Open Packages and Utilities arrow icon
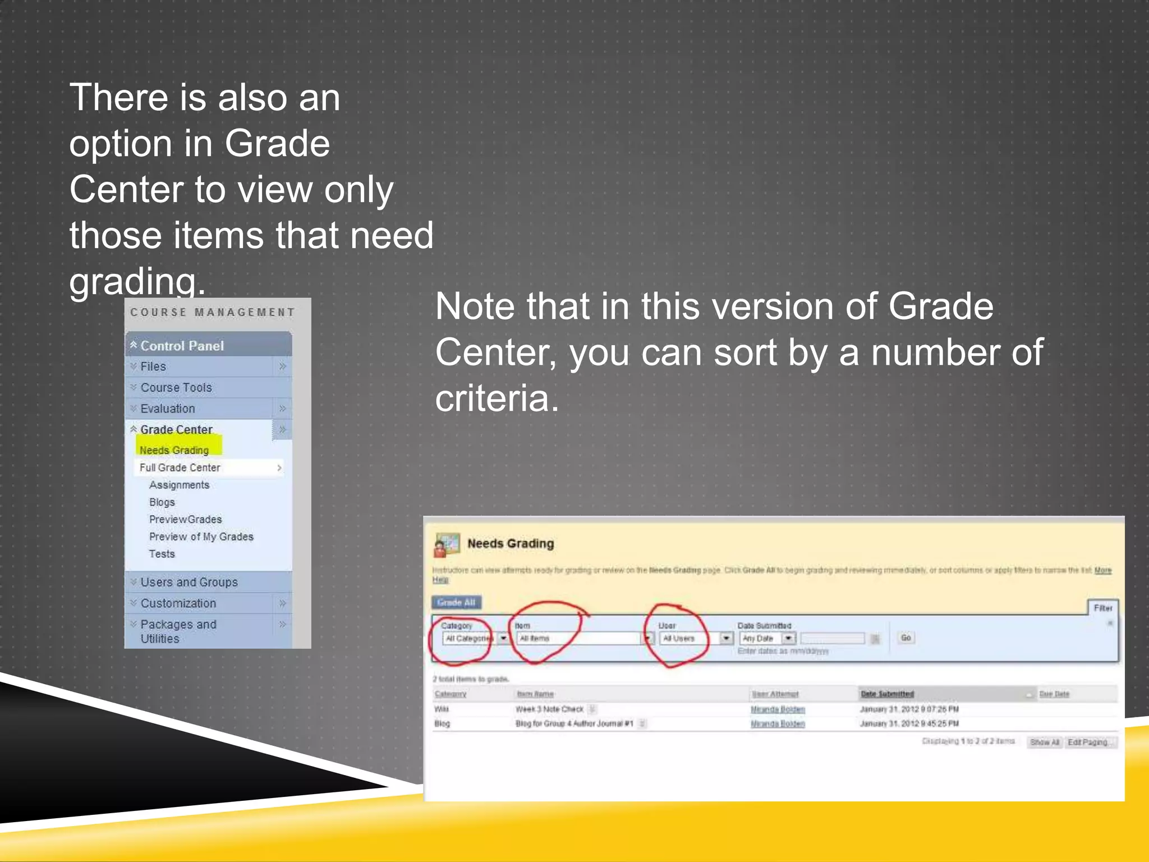This screenshot has width=1149, height=862. tap(282, 624)
